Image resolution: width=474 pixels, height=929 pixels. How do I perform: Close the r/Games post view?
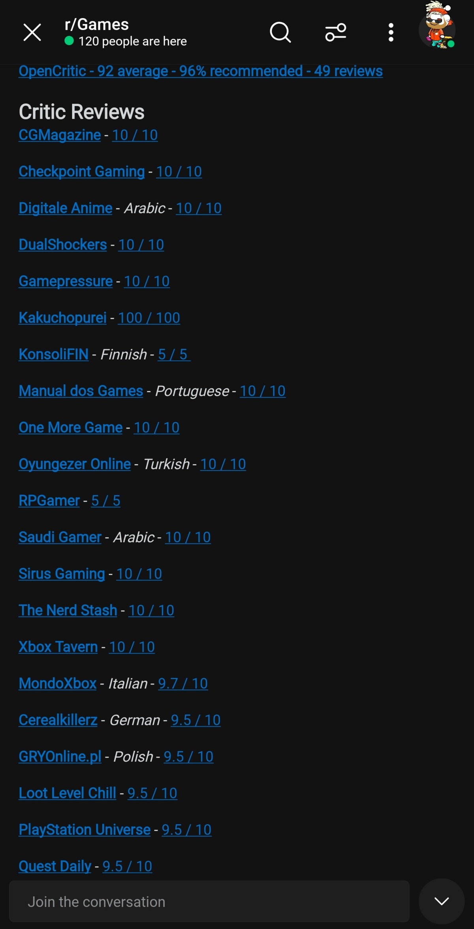pos(32,32)
